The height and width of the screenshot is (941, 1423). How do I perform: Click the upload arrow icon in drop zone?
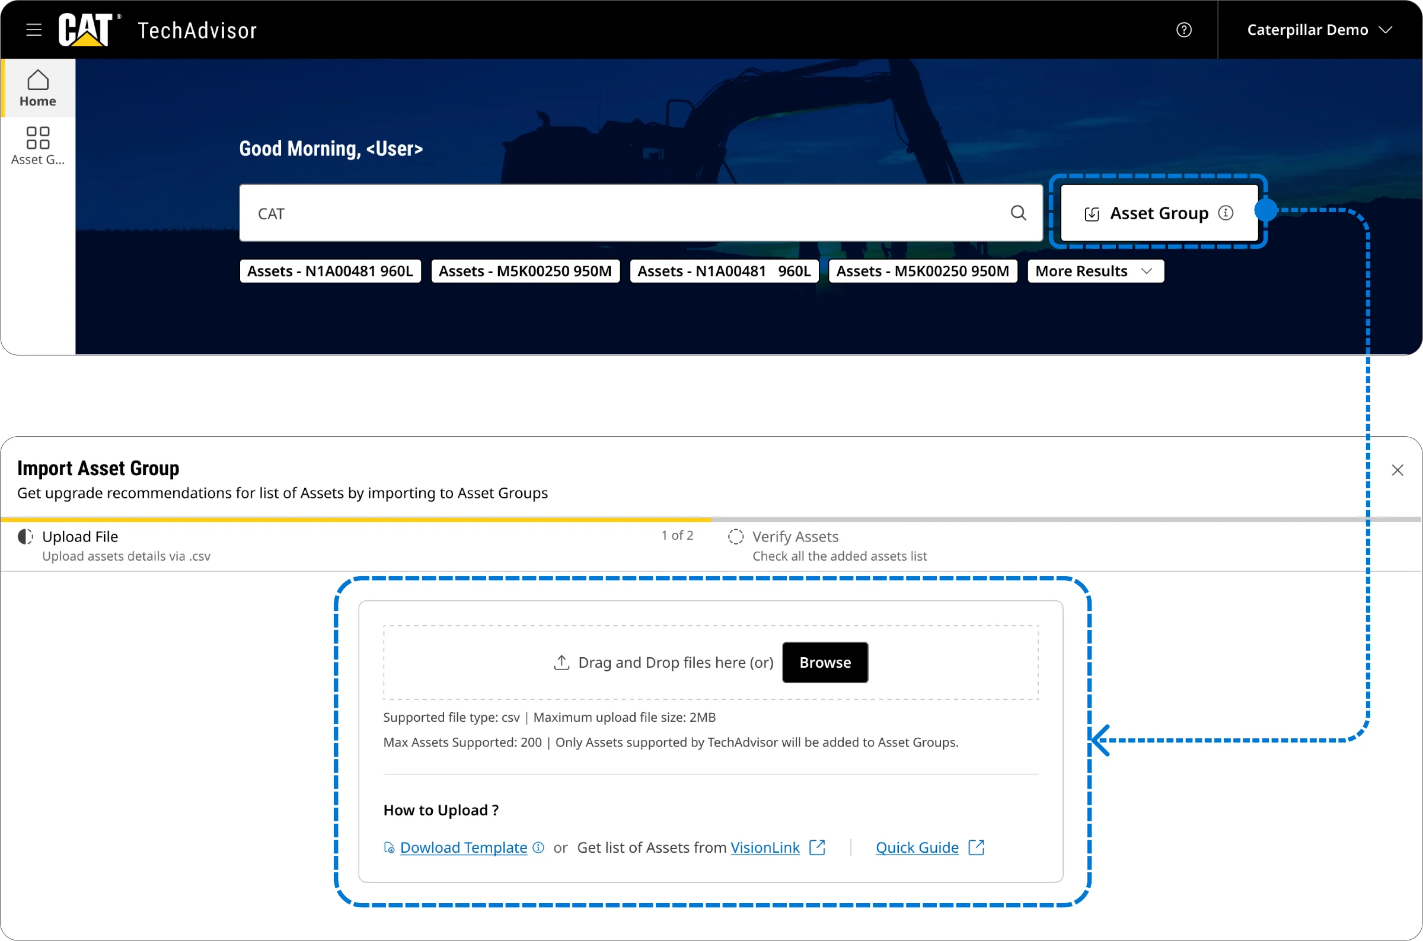click(x=561, y=662)
